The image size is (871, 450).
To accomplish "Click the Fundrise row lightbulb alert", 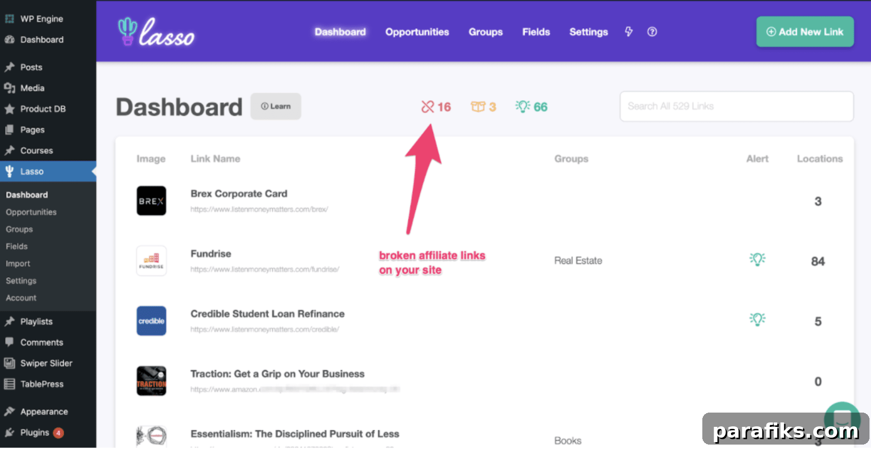I will [x=758, y=259].
